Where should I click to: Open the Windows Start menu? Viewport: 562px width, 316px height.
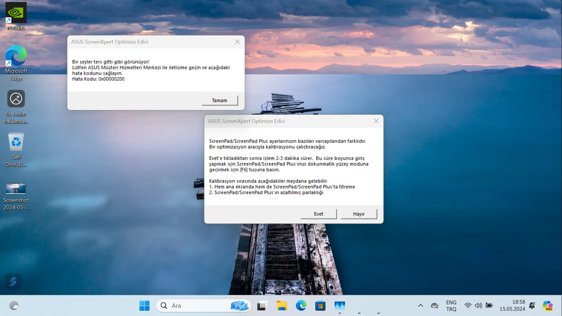pyautogui.click(x=144, y=306)
